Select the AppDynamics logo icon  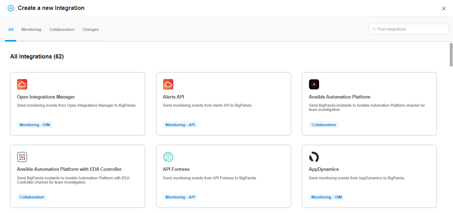tap(314, 157)
